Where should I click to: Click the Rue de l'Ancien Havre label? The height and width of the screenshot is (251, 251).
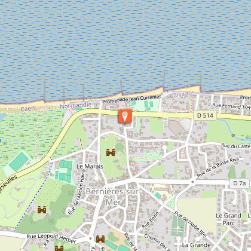[x=76, y=192]
